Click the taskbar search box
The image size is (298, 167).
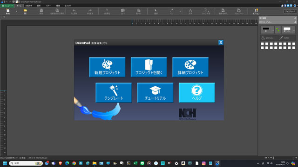click(x=26, y=163)
